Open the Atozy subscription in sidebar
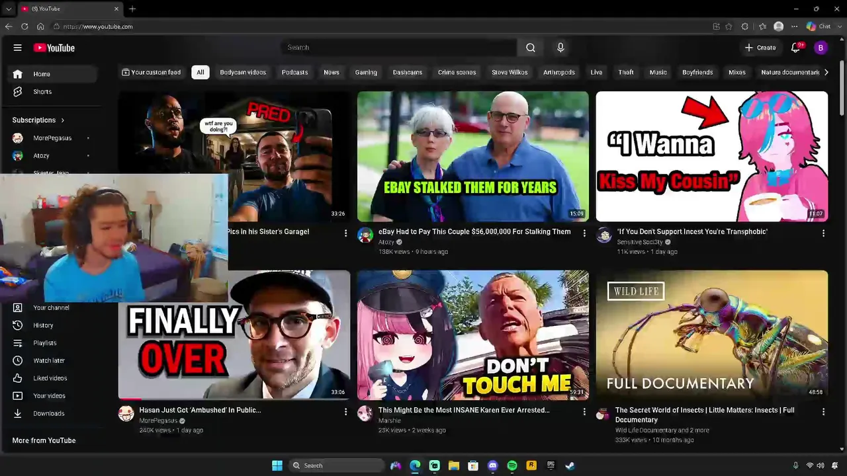Screen dimensions: 847x476 point(51,155)
